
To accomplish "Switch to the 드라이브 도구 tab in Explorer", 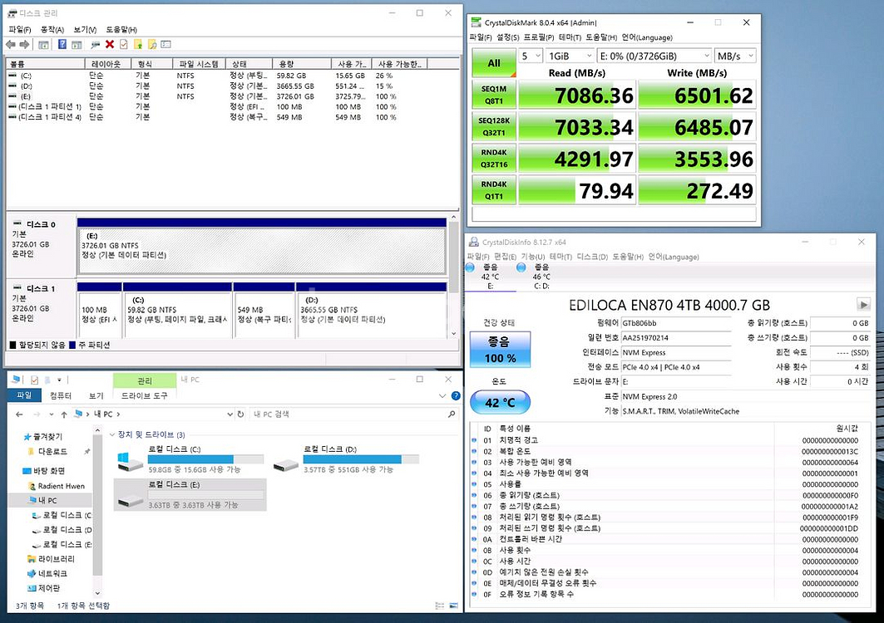I will (x=145, y=395).
